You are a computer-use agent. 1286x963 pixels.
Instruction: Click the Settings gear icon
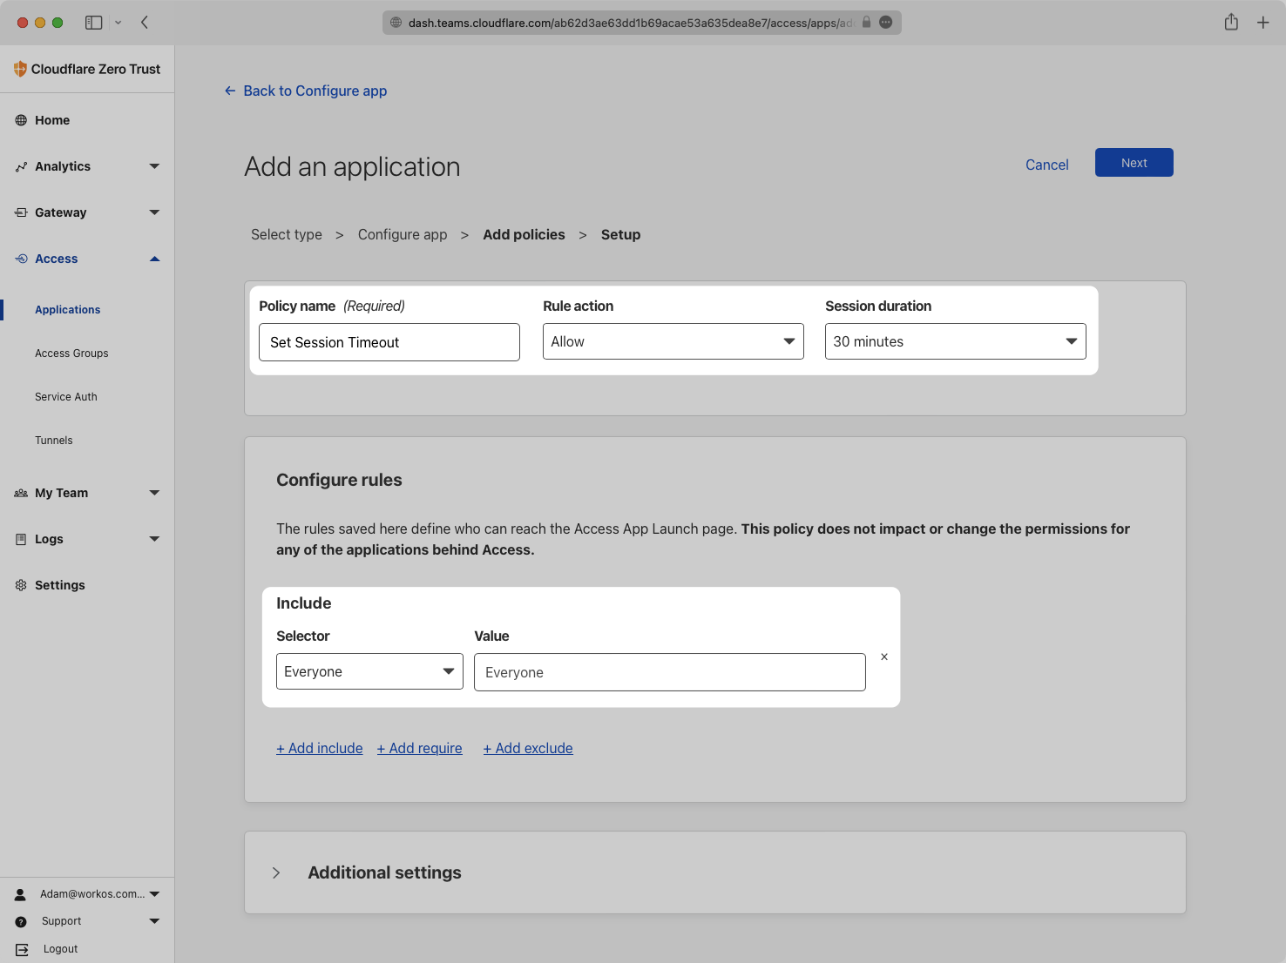tap(22, 584)
